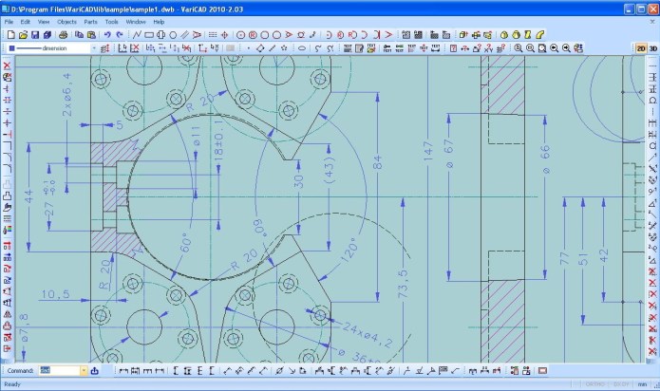Open the Window menu

click(136, 22)
